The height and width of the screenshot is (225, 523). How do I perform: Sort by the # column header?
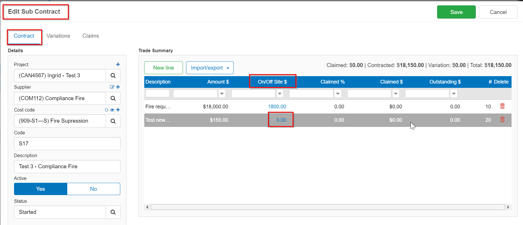pyautogui.click(x=490, y=82)
